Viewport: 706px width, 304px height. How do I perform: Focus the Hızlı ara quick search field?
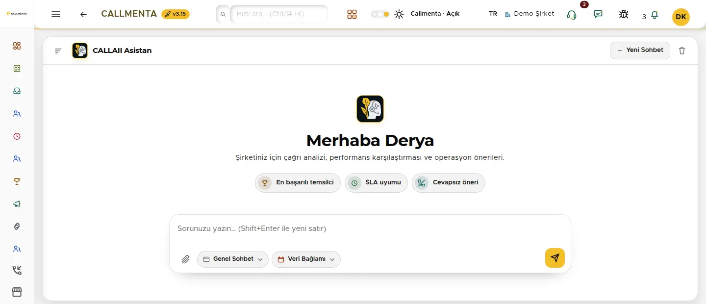click(278, 14)
